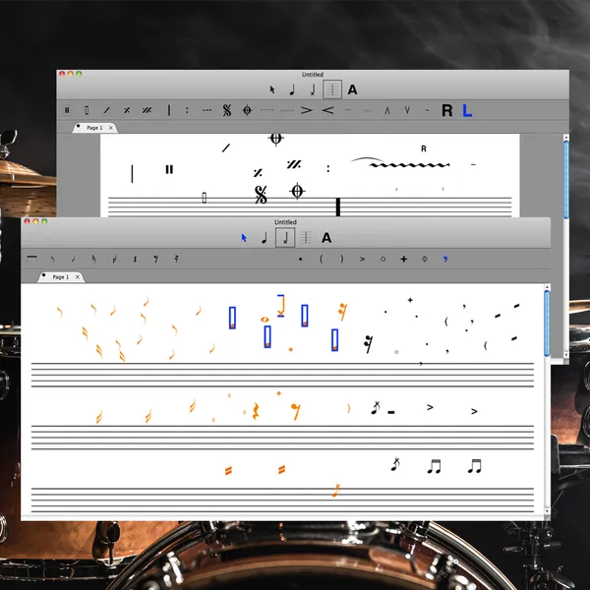
Task: Choose the circle-with-line symbol in front toolbar
Action: 425,259
